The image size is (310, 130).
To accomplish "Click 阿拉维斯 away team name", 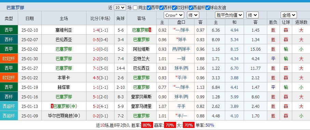I will point(141,49).
